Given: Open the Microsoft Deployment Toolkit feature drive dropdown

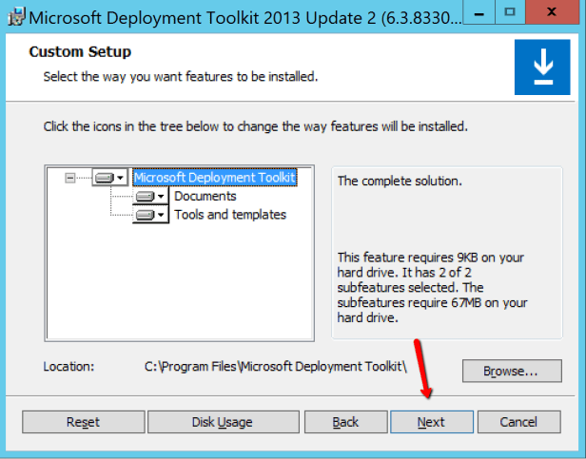Looking at the screenshot, I should coord(110,178).
